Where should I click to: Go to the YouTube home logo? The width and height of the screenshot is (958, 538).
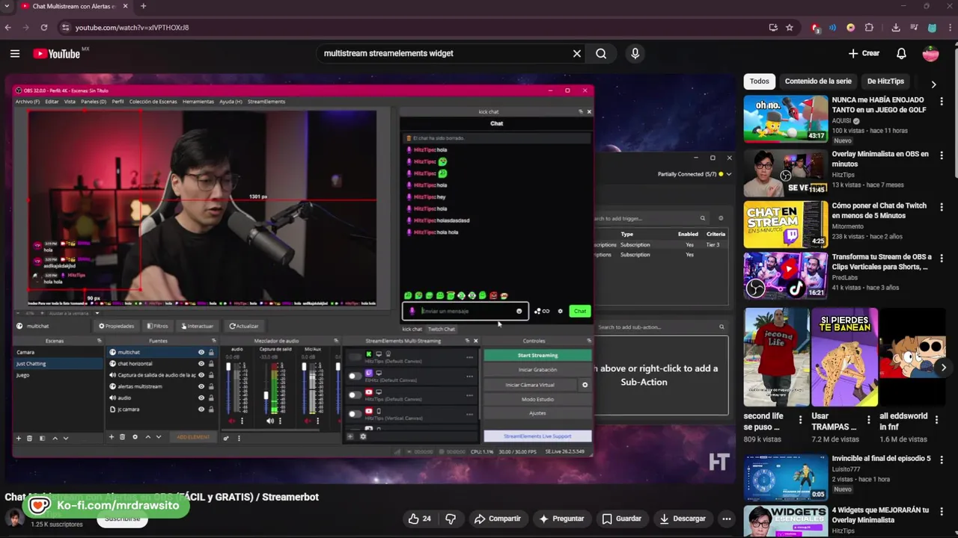pos(57,54)
